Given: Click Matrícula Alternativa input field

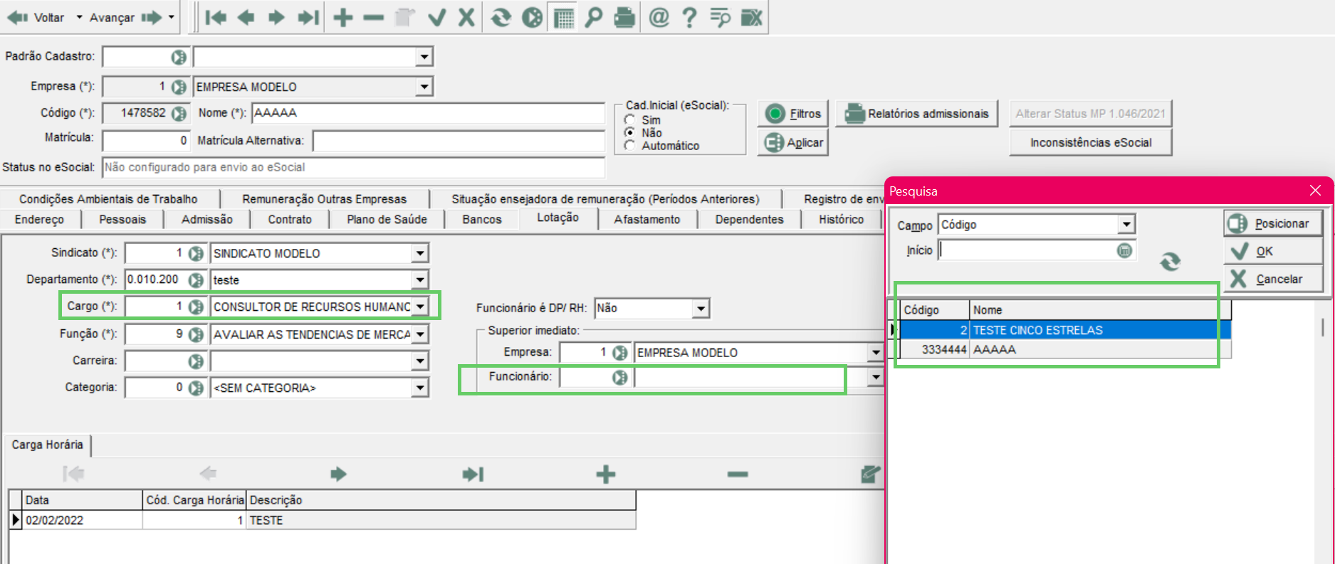Looking at the screenshot, I should 459,141.
